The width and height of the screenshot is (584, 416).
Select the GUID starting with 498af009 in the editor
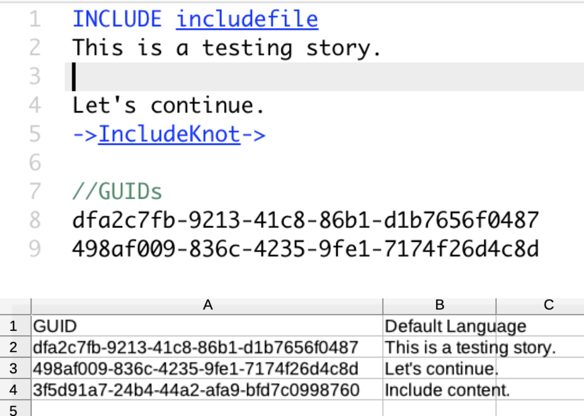click(304, 248)
